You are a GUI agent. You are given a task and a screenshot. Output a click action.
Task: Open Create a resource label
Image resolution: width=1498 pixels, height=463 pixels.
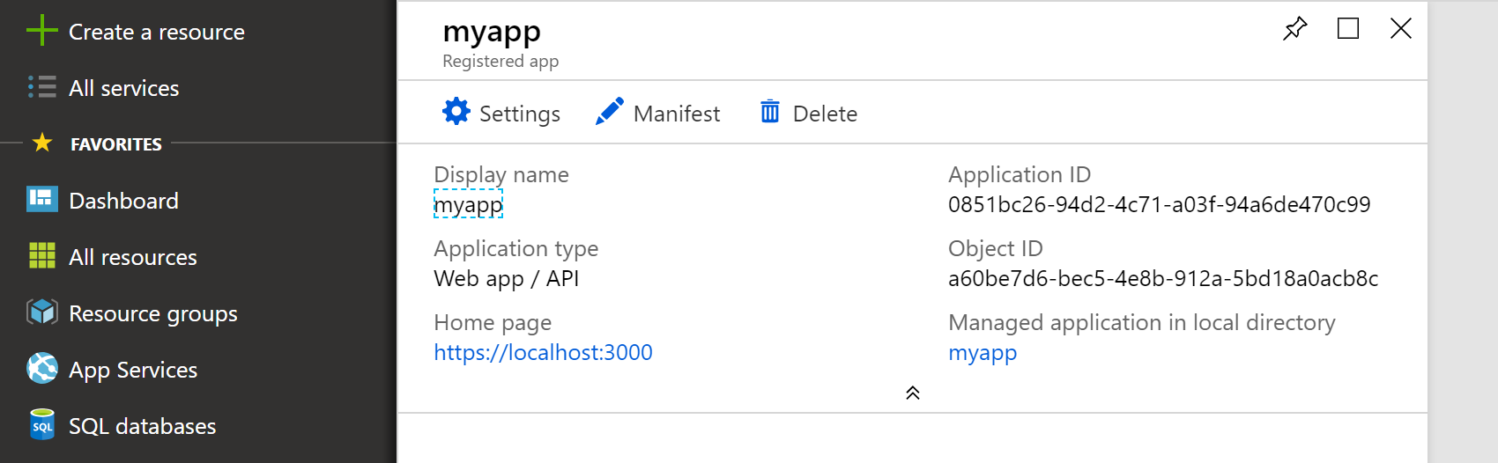(x=157, y=33)
